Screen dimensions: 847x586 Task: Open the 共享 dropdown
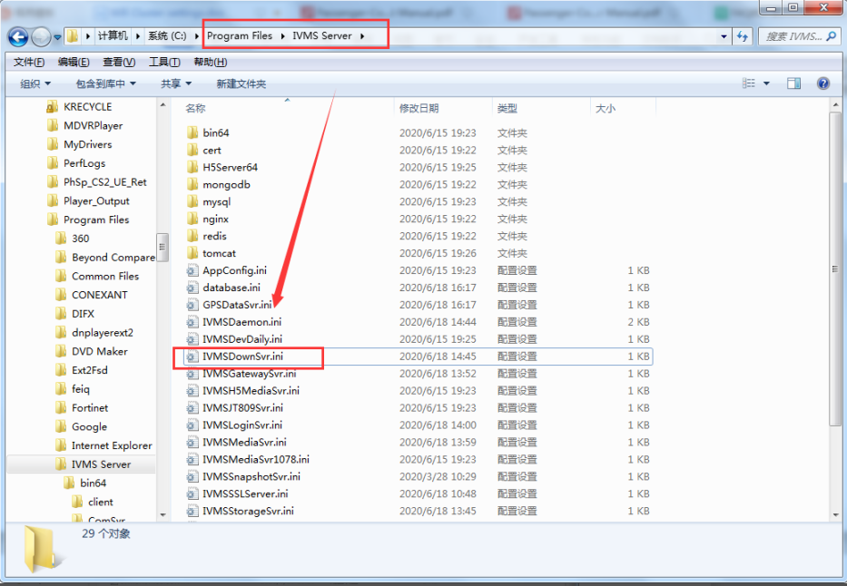point(176,83)
